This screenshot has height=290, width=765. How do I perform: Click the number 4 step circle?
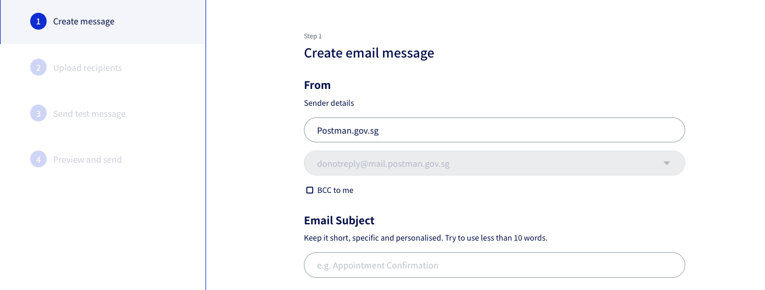[x=38, y=160]
